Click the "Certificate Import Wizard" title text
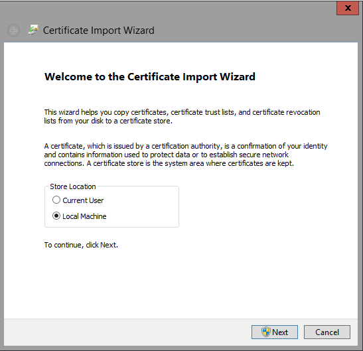This screenshot has width=363, height=351. pyautogui.click(x=99, y=31)
